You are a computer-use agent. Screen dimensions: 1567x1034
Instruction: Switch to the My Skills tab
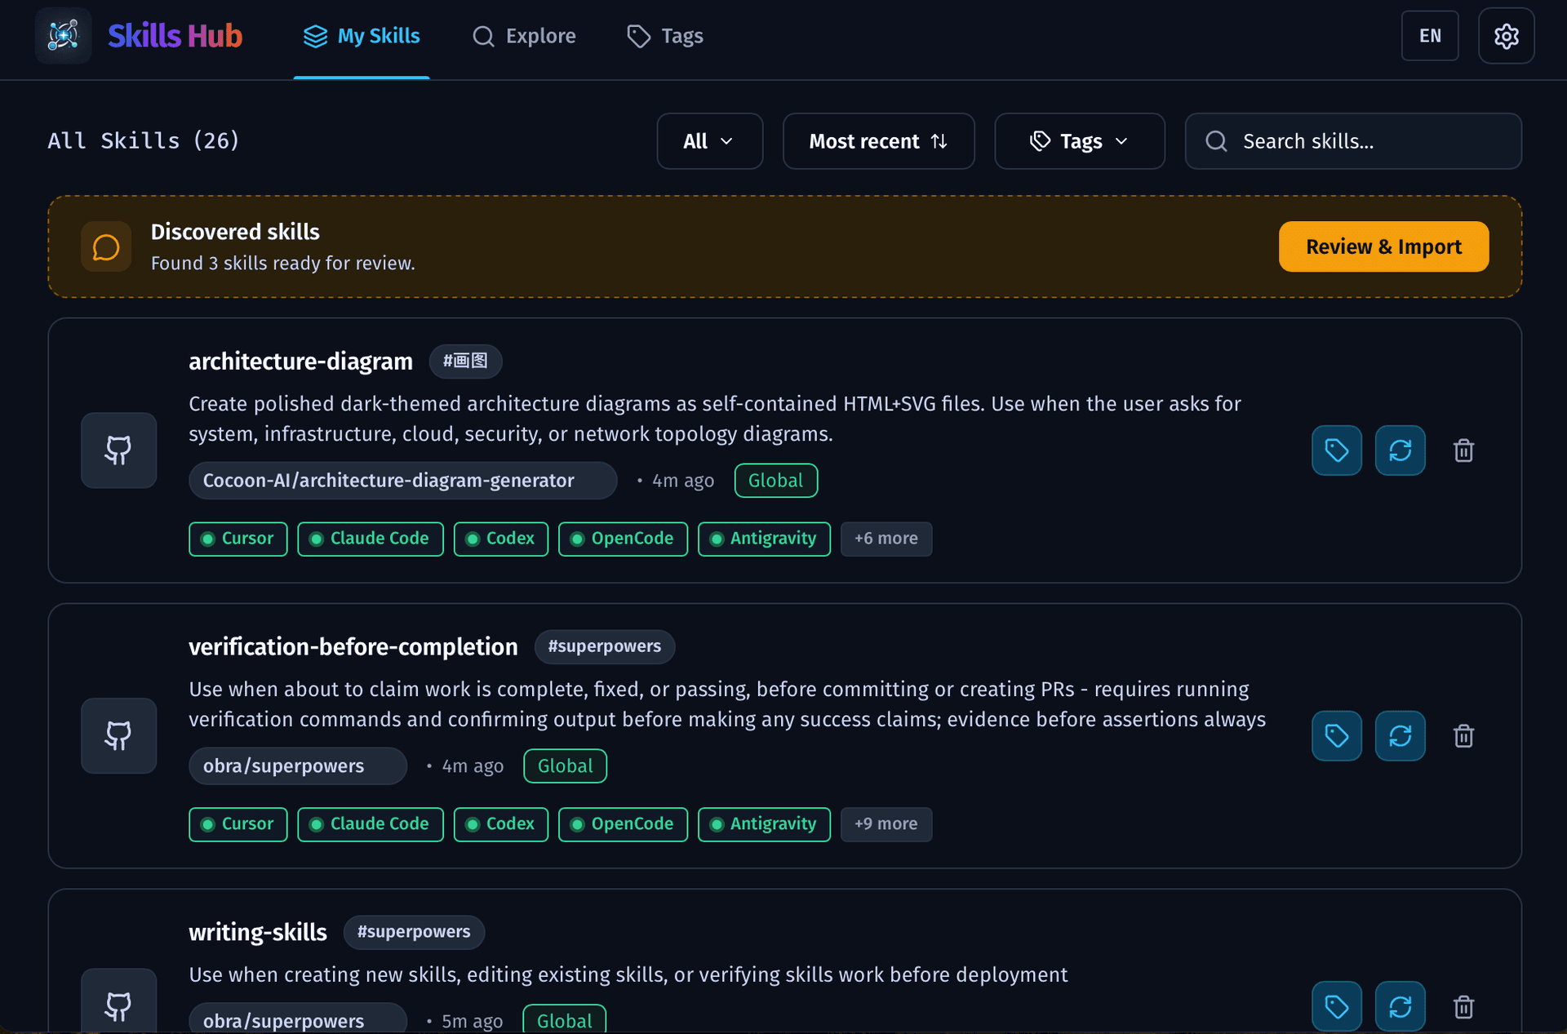point(362,36)
